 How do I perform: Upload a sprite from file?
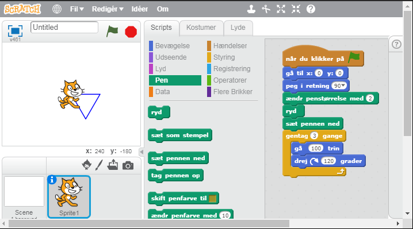click(x=113, y=165)
